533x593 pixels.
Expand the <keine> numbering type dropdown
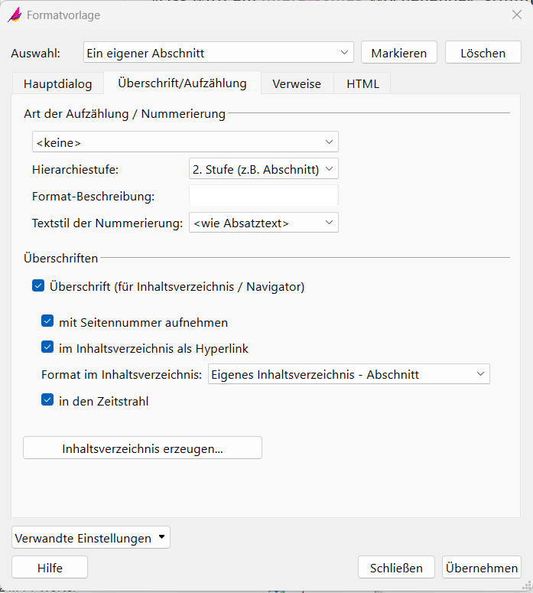pyautogui.click(x=185, y=142)
